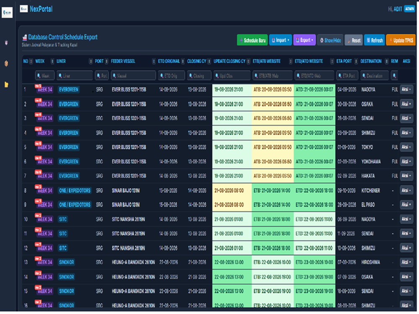Click the Update TPKS button

(401, 40)
